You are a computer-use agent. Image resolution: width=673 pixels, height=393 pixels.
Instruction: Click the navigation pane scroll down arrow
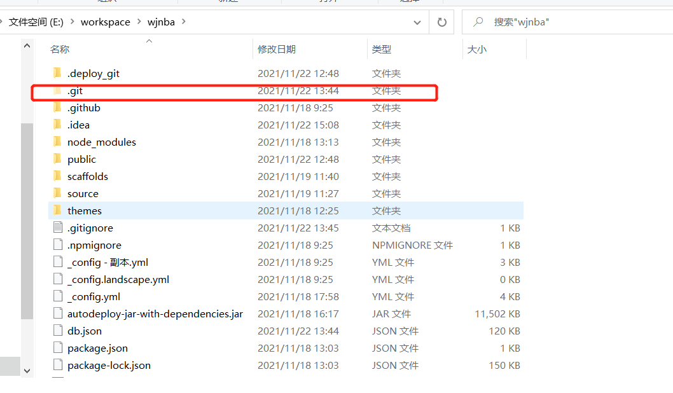point(27,370)
